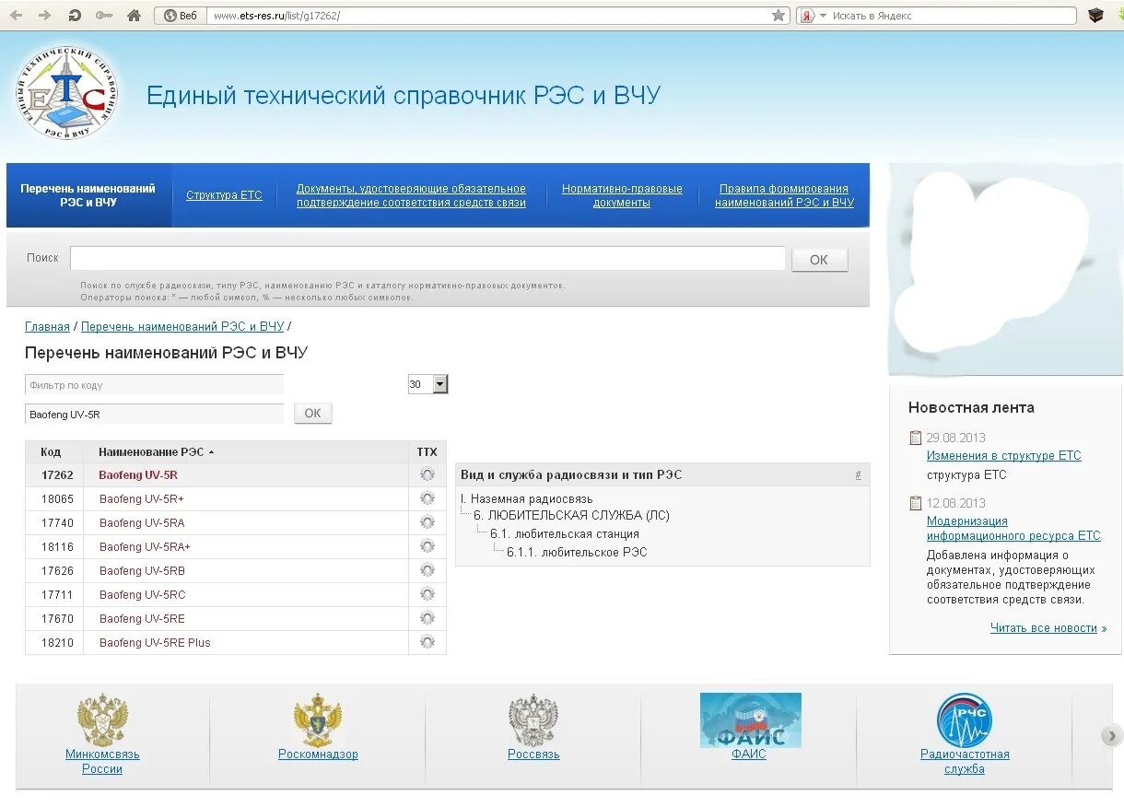Apply name filter with OK button
This screenshot has width=1124, height=807.
pos(312,414)
